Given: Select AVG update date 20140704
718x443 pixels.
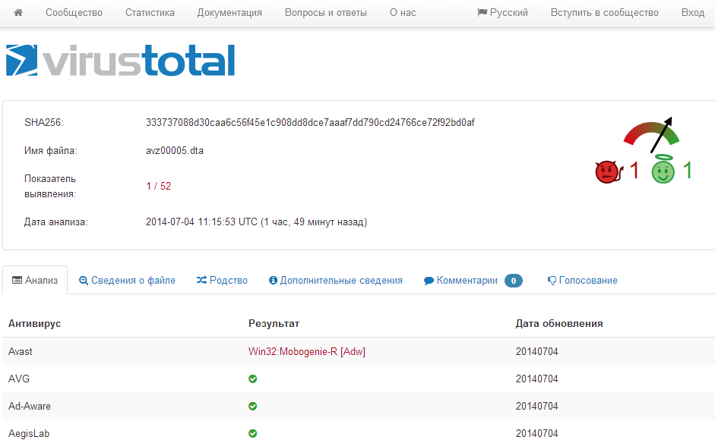Looking at the screenshot, I should [536, 379].
